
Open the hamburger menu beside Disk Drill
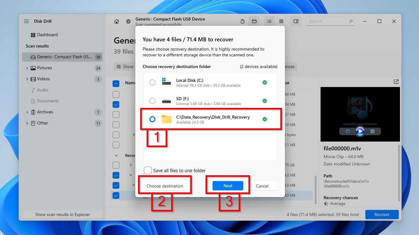pyautogui.click(x=26, y=21)
